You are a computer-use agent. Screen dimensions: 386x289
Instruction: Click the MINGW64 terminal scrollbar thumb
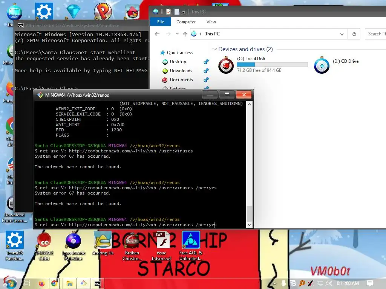tap(249, 213)
